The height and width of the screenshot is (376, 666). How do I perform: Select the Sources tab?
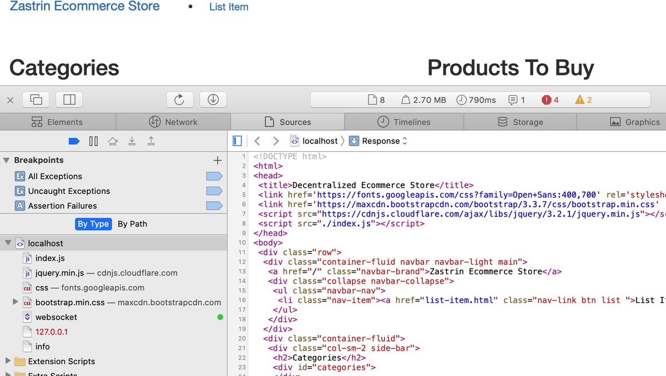coord(287,122)
